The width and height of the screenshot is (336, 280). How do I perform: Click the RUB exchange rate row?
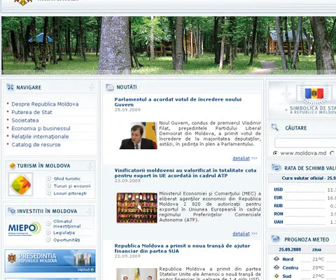304,206
